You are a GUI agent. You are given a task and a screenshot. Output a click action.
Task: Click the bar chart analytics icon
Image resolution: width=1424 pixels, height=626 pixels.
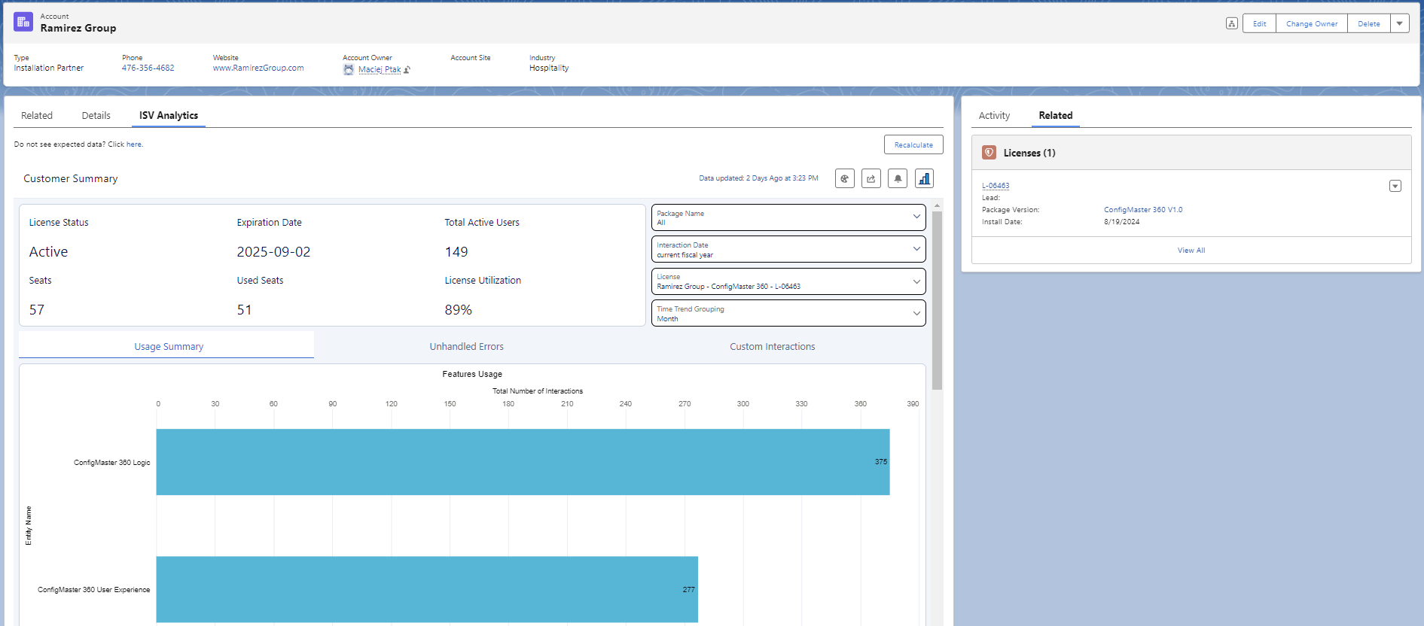point(924,178)
